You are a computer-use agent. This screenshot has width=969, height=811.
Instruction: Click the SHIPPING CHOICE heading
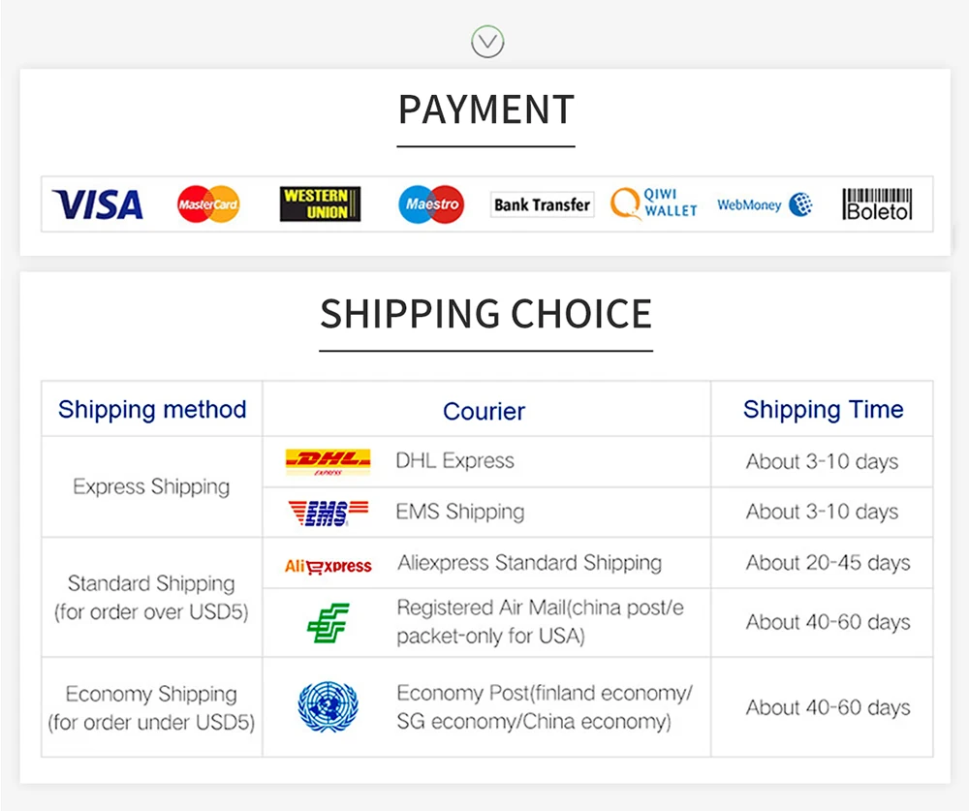485,314
